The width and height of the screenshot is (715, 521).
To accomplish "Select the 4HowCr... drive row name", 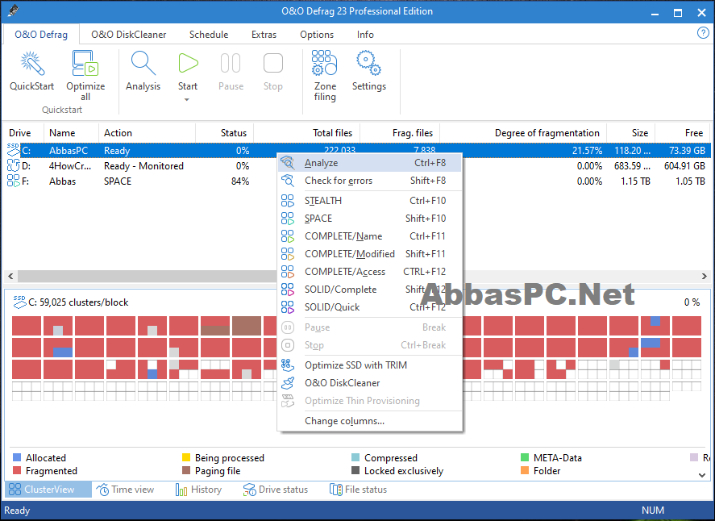I will (70, 165).
